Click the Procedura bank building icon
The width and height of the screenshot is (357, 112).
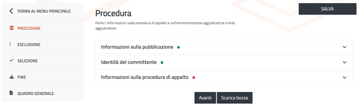pos(11,28)
